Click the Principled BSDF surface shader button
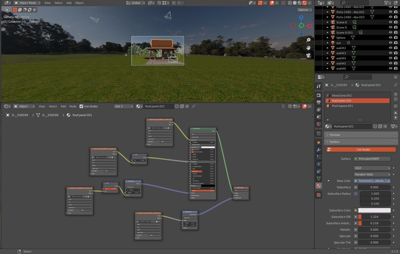This screenshot has height=254, width=400. (372, 159)
